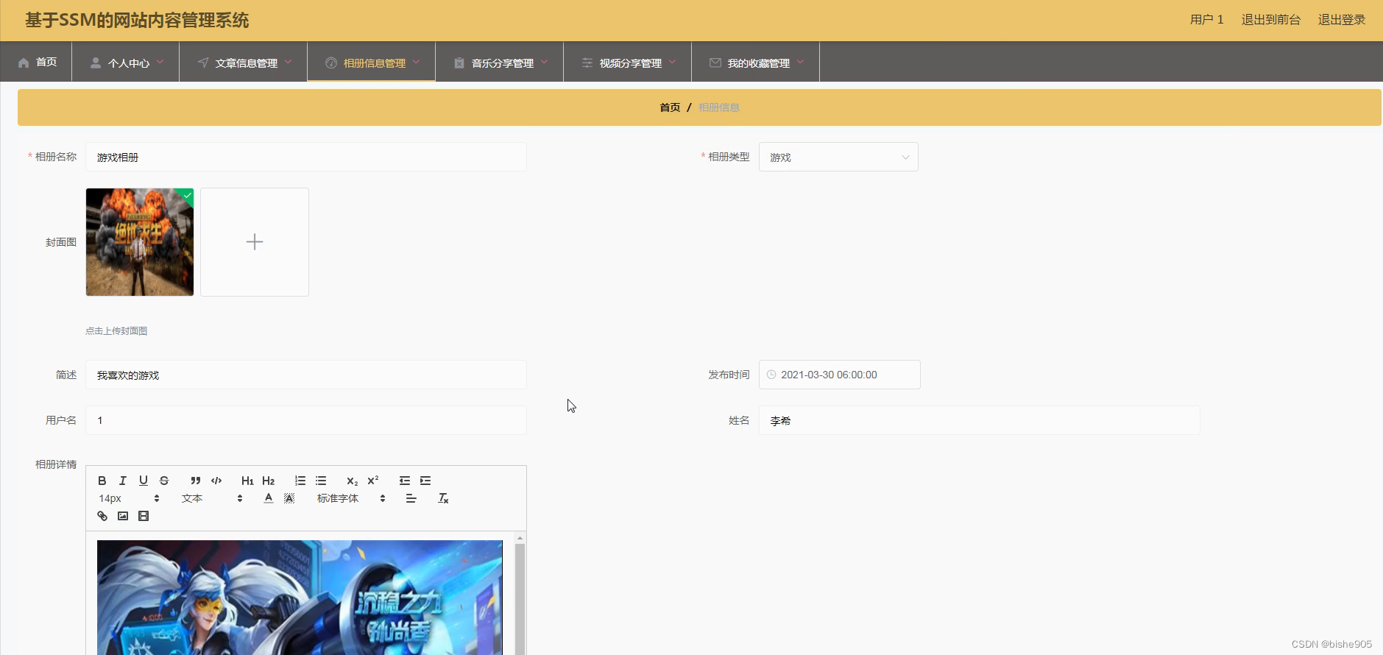Viewport: 1383px width, 655px height.
Task: Open the text alignment options
Action: 411,498
